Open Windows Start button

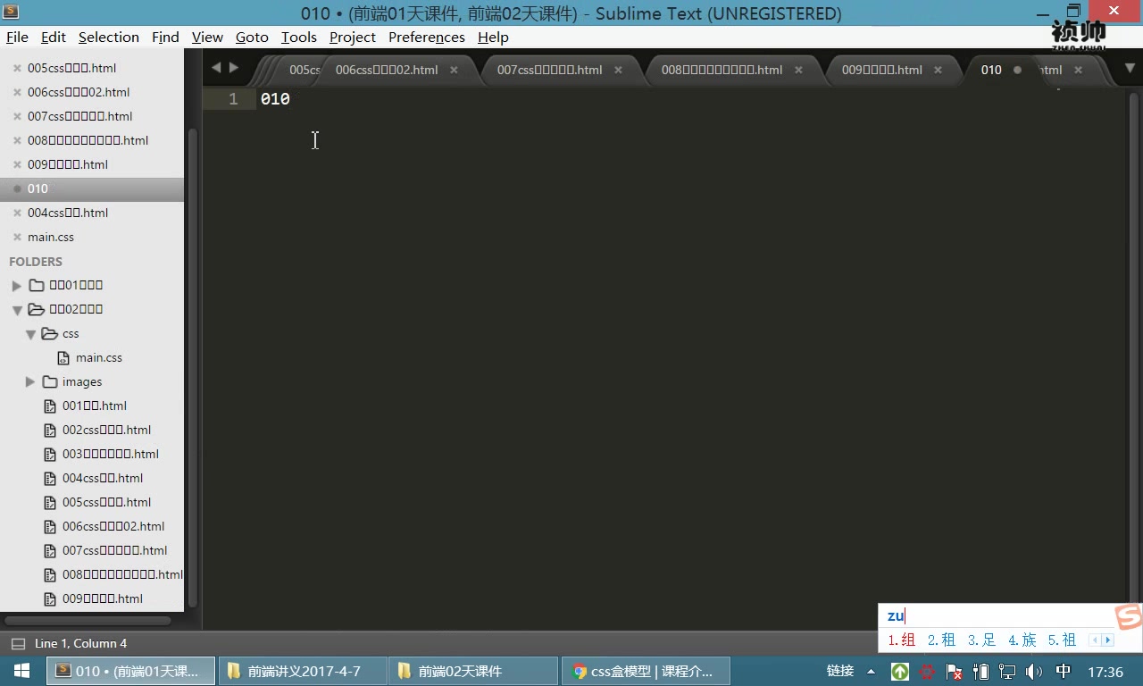point(21,671)
